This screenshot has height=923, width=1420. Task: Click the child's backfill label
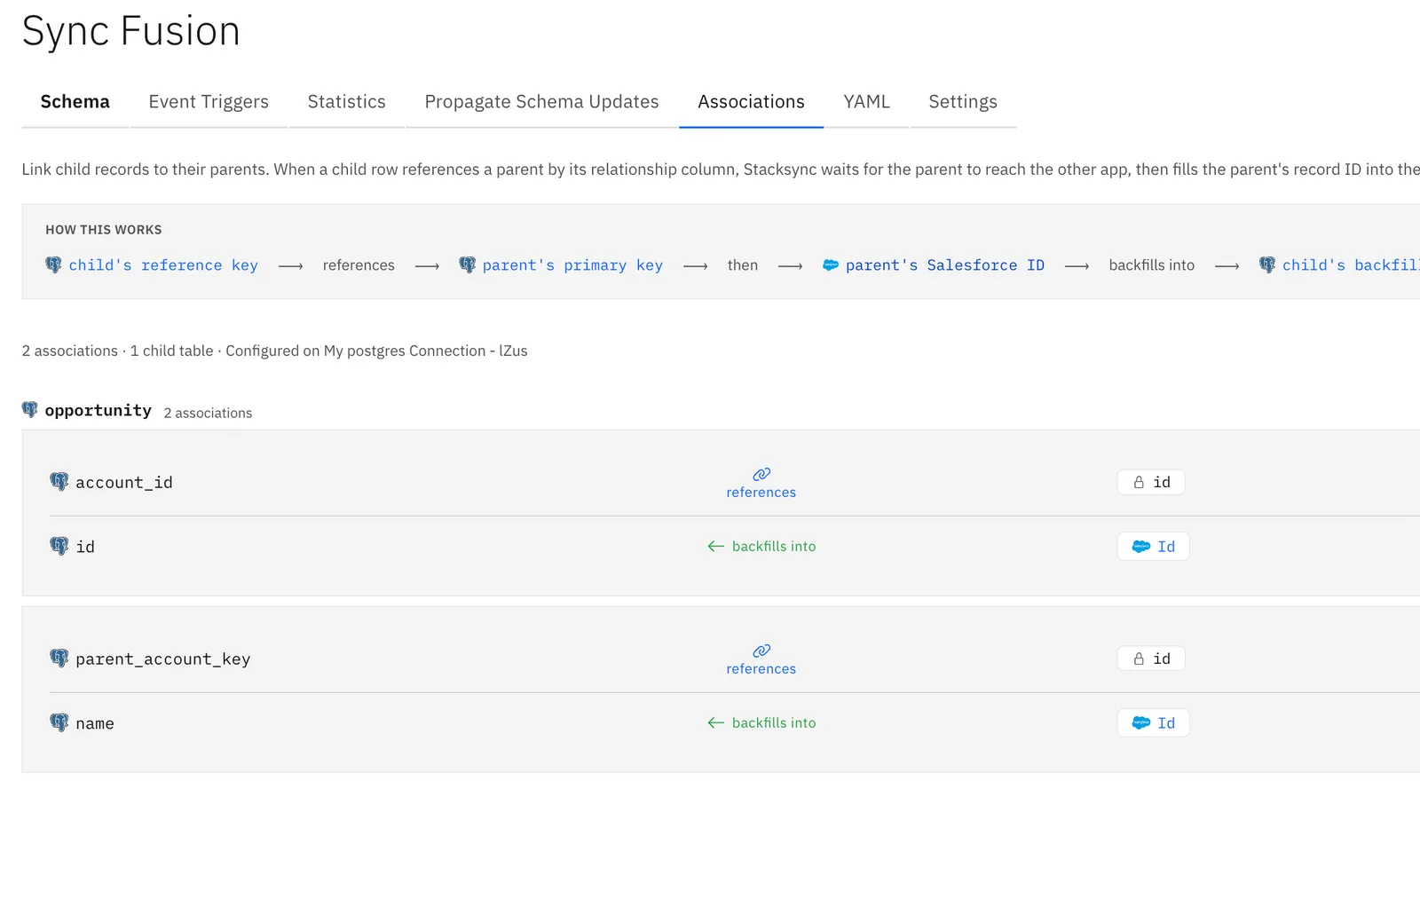(x=1351, y=265)
